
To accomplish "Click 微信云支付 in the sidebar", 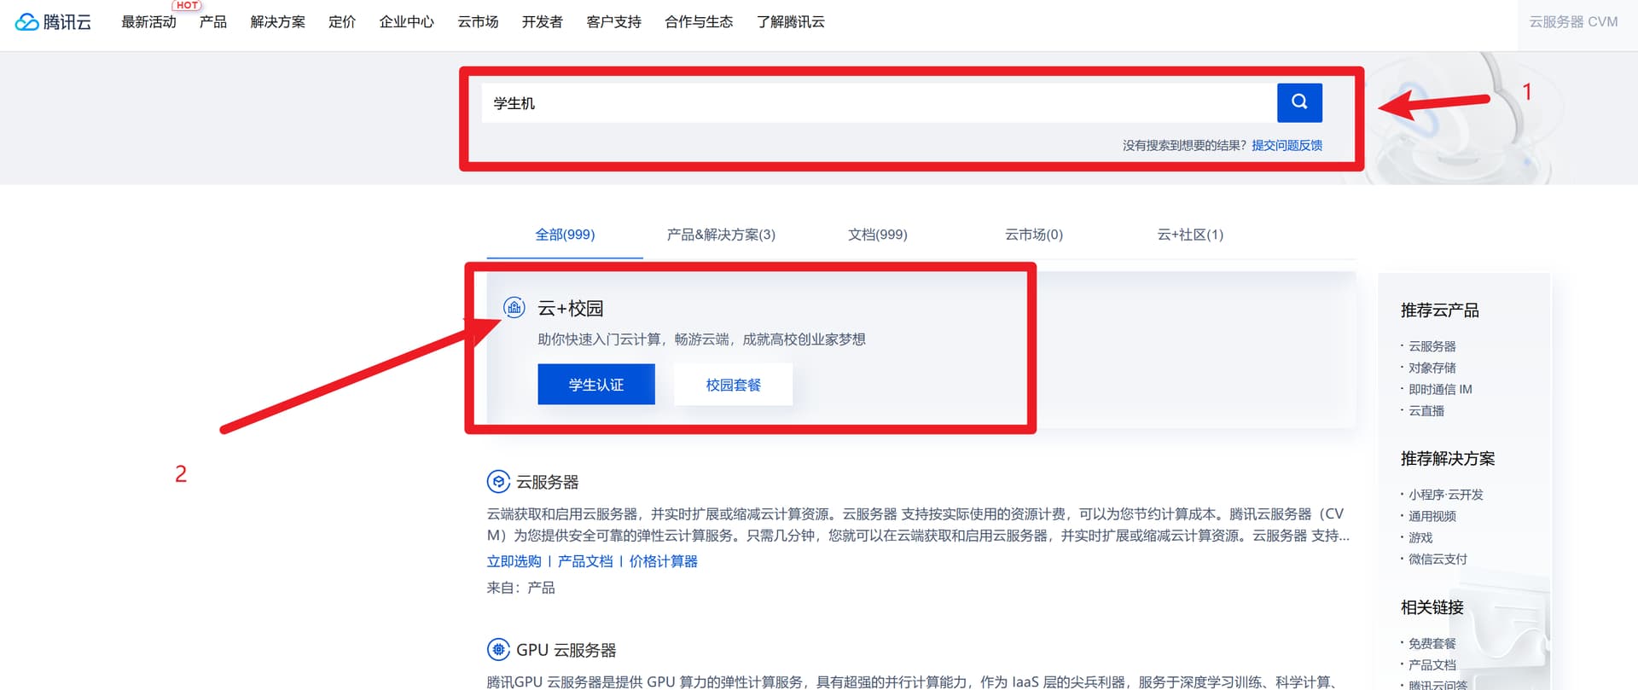I will pos(1438,560).
